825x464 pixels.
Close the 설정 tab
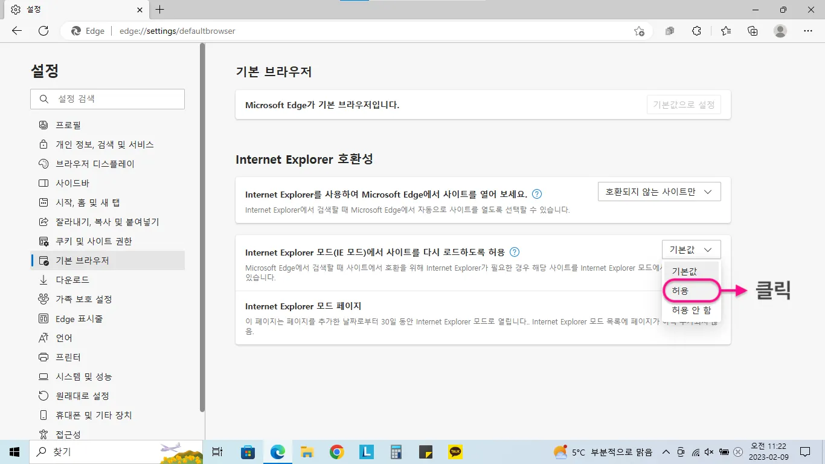tap(138, 10)
